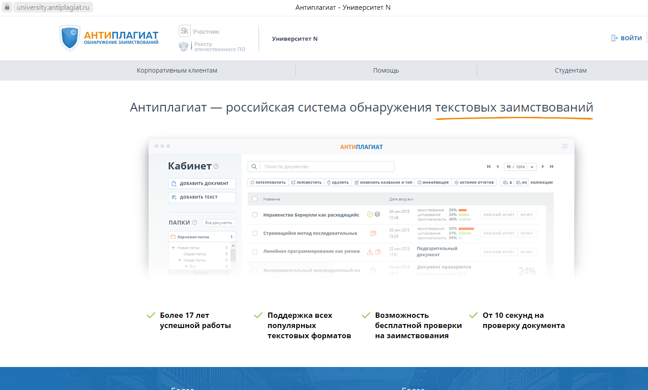
Task: Click the help icon next to Кабинет
Action: (216, 166)
